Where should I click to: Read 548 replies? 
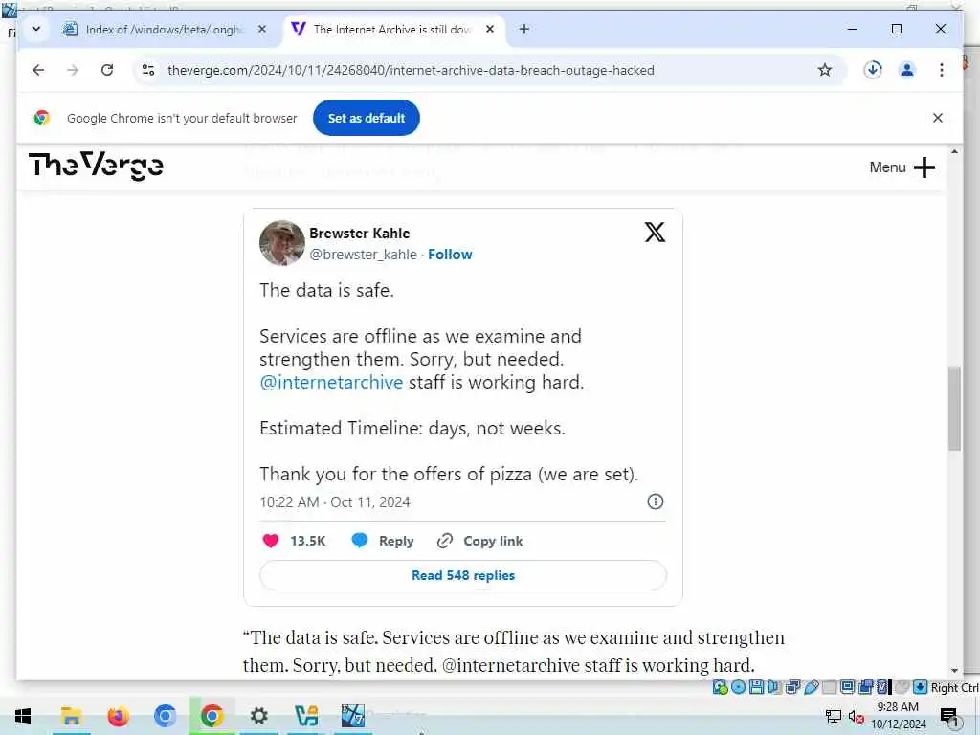point(463,575)
